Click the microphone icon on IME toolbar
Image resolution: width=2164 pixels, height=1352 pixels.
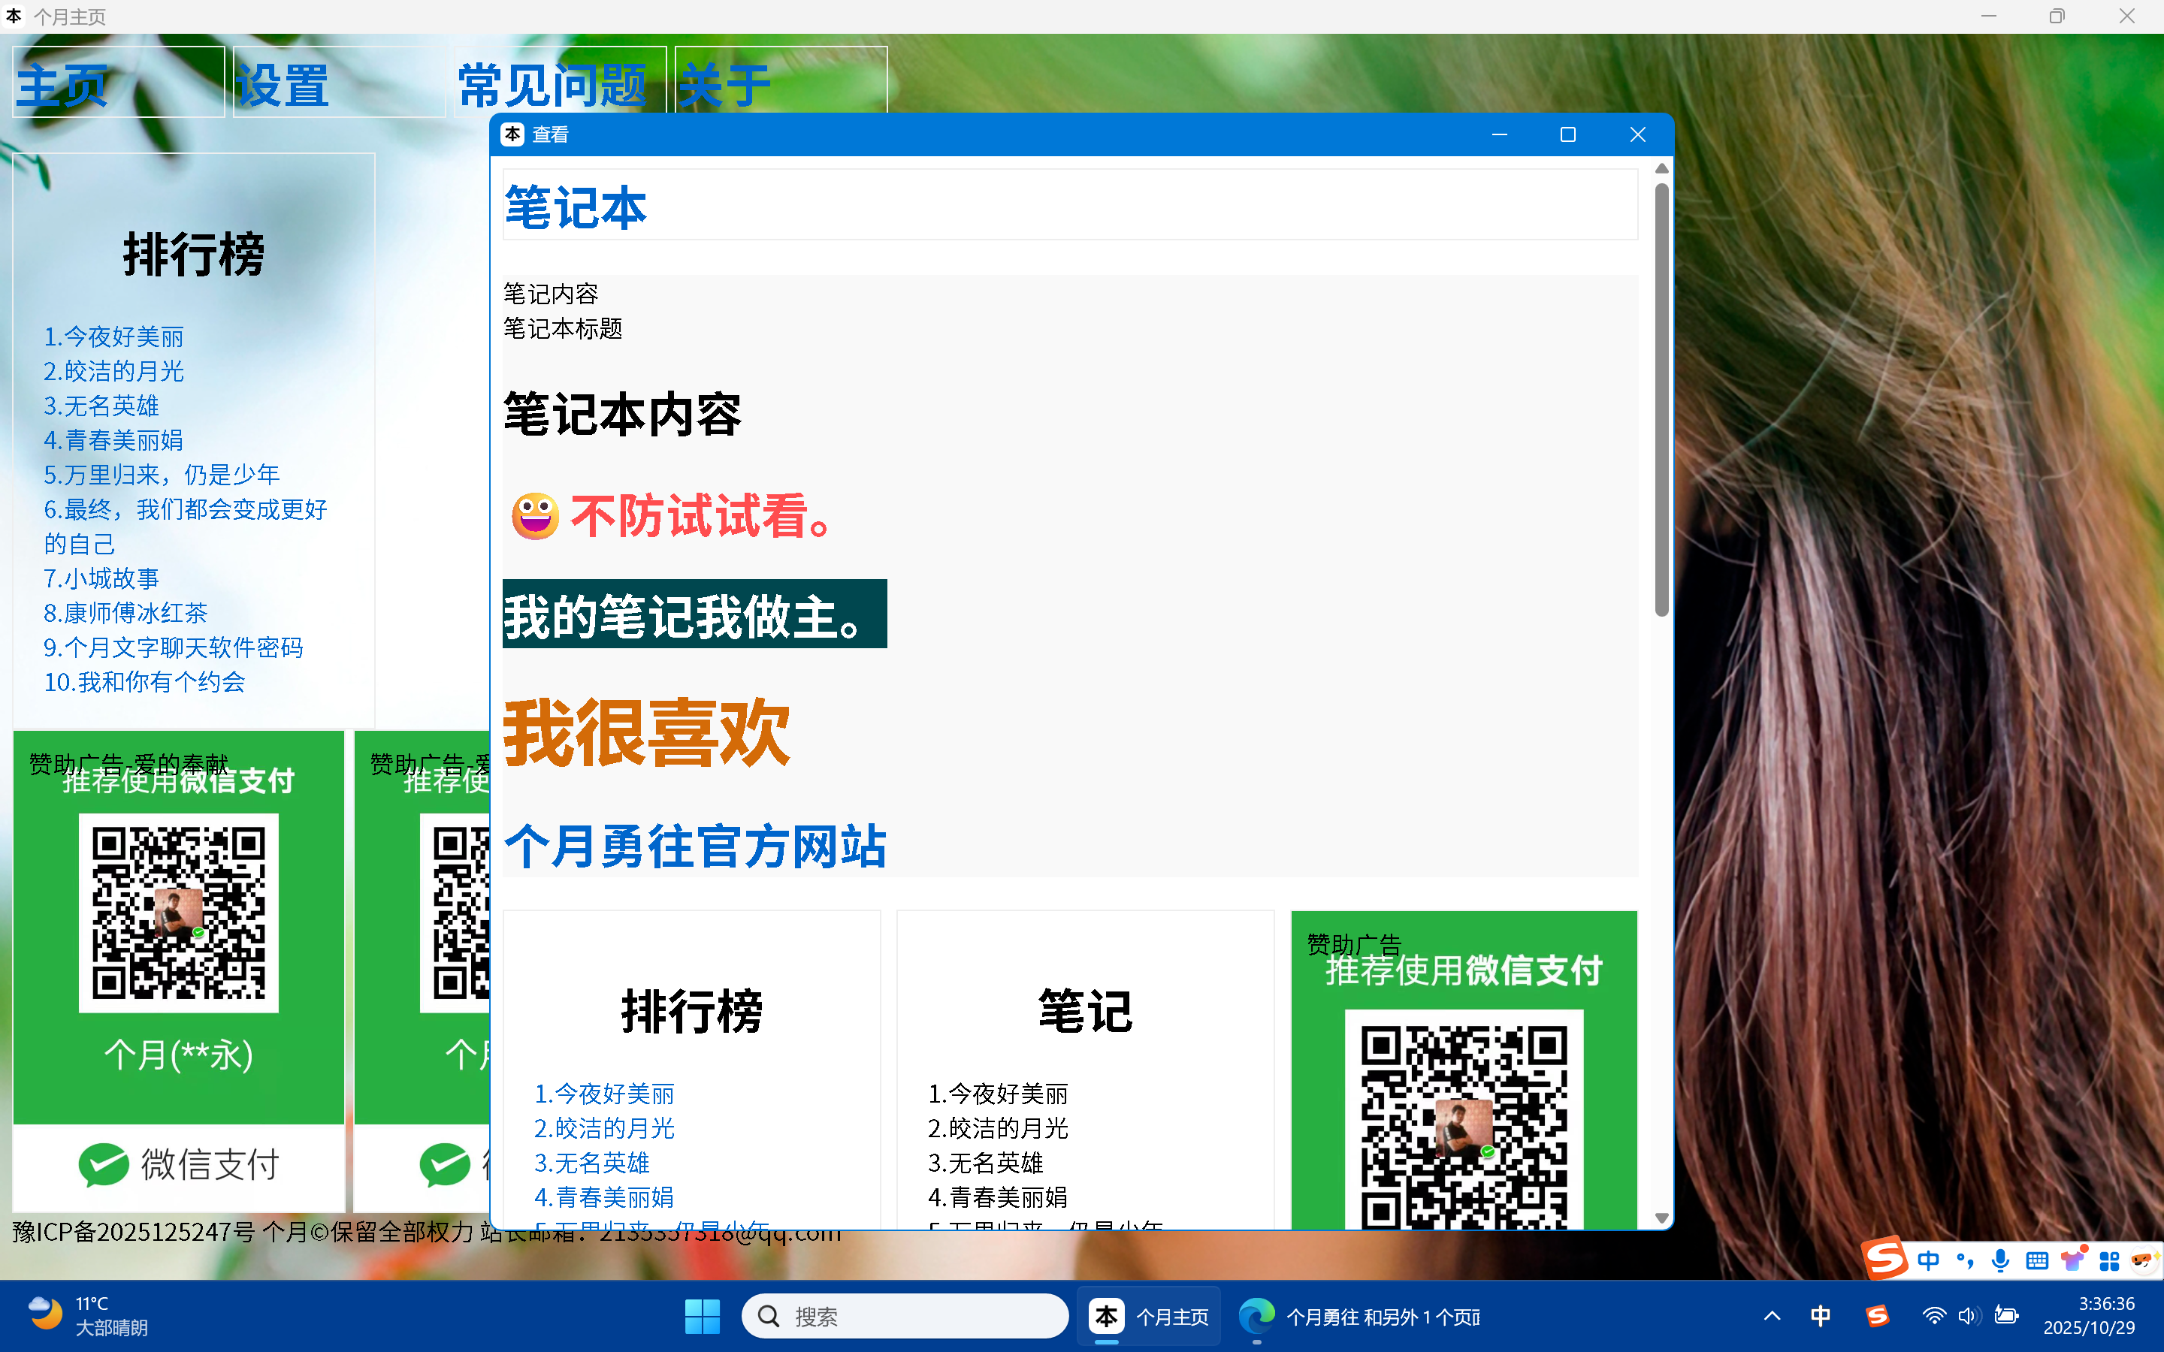2001,1261
